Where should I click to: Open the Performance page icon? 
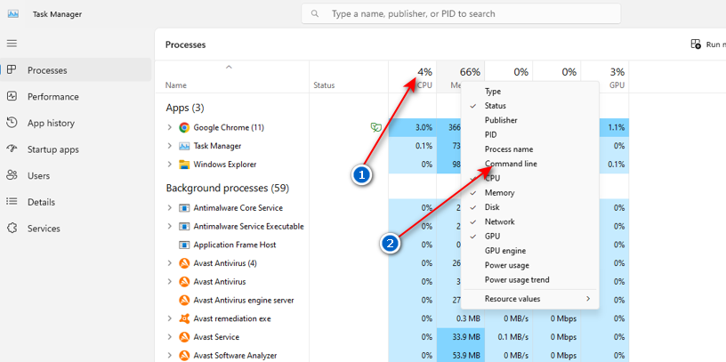[x=12, y=96]
